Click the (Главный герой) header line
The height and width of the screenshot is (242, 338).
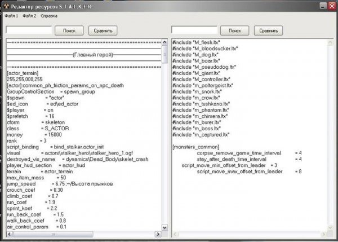pos(93,55)
